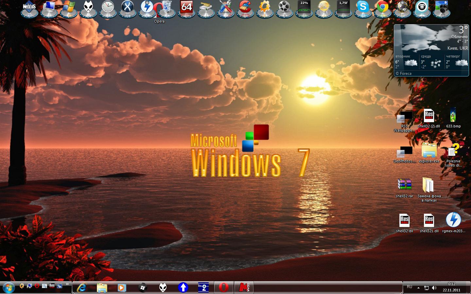The width and height of the screenshot is (471, 294).
Task: Launch Daemon Tools lightning icon in the dock
Action: 147,8
